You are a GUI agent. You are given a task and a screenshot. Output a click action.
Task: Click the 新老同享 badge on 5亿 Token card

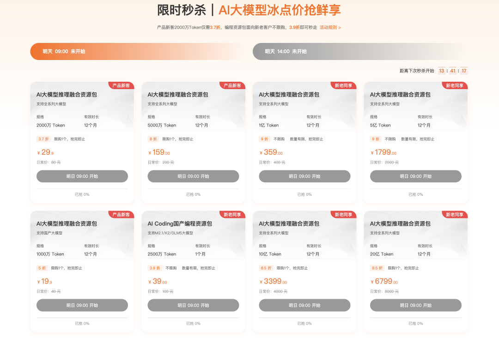455,85
